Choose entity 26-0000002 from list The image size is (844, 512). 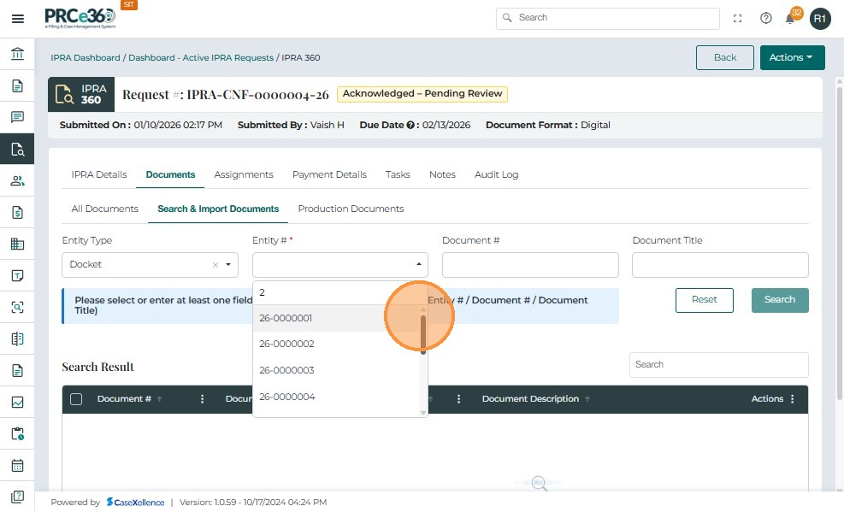(337, 344)
